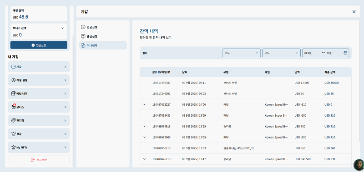
Task: Expand row 180486973065 details
Action: [x=144, y=137]
